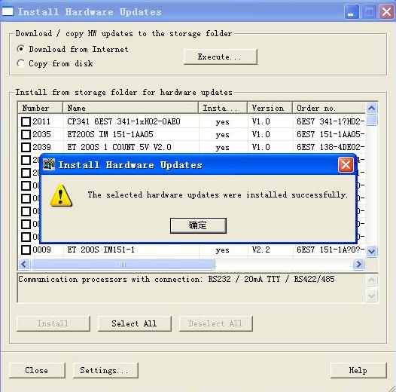The height and width of the screenshot is (392, 396).
Task: Click the yellow warning triangle icon
Action: [x=61, y=195]
